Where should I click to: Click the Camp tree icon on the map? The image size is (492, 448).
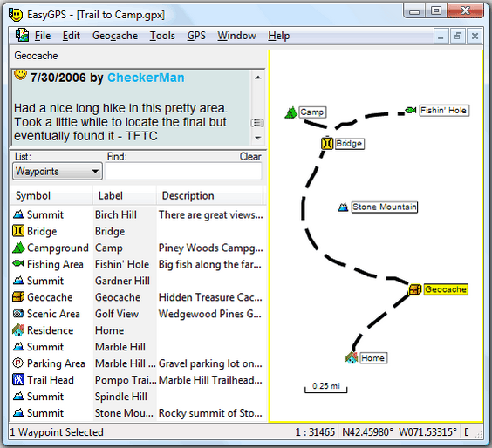tap(290, 112)
